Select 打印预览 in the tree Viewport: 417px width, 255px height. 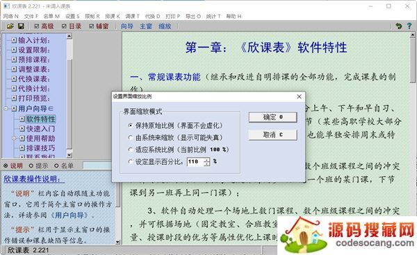coord(34,98)
